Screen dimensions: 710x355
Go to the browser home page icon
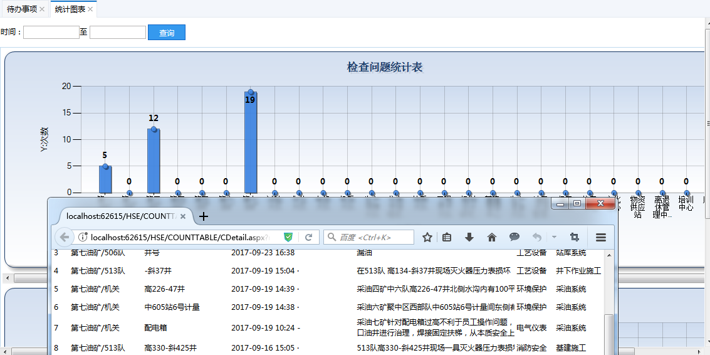[492, 237]
